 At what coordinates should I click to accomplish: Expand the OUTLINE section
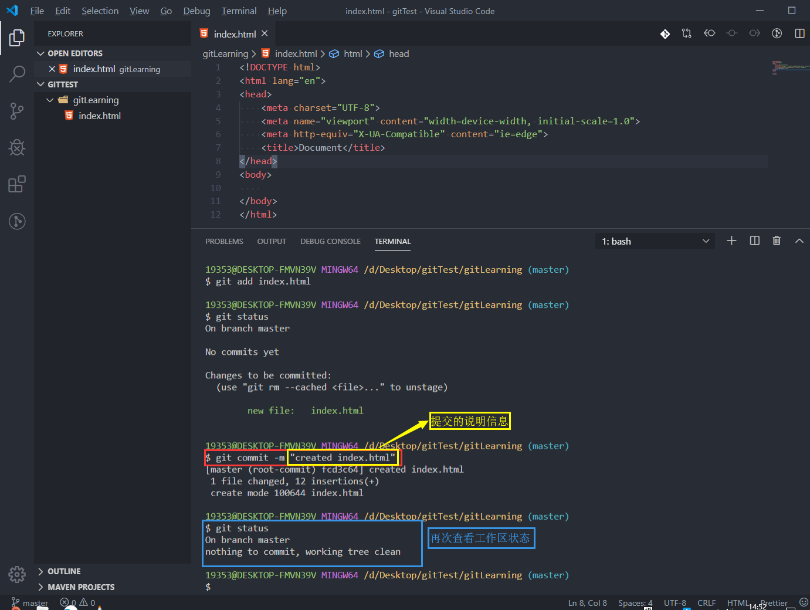tap(59, 571)
